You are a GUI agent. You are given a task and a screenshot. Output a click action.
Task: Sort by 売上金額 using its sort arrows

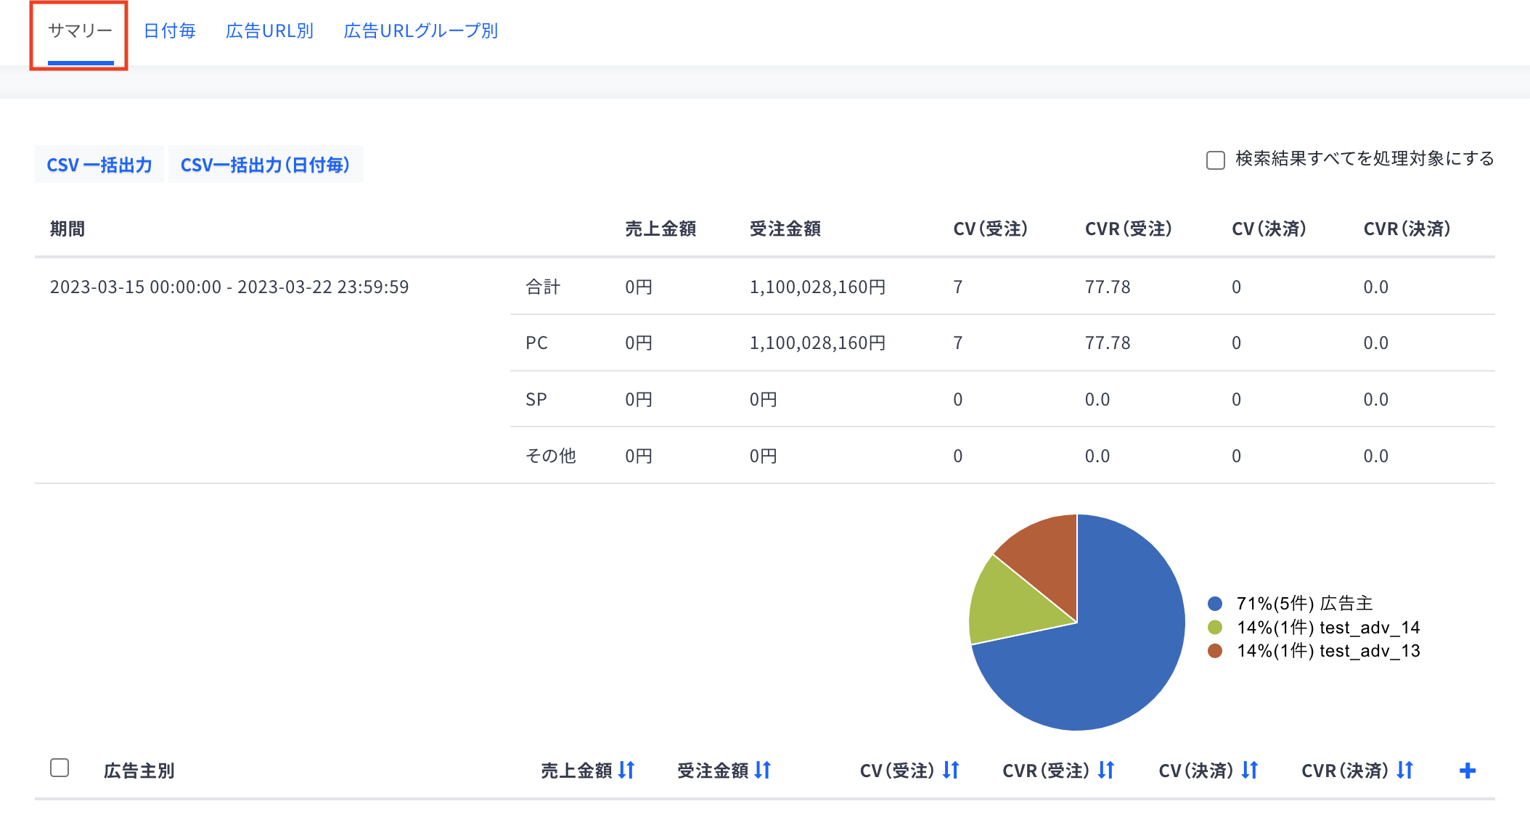pyautogui.click(x=626, y=770)
